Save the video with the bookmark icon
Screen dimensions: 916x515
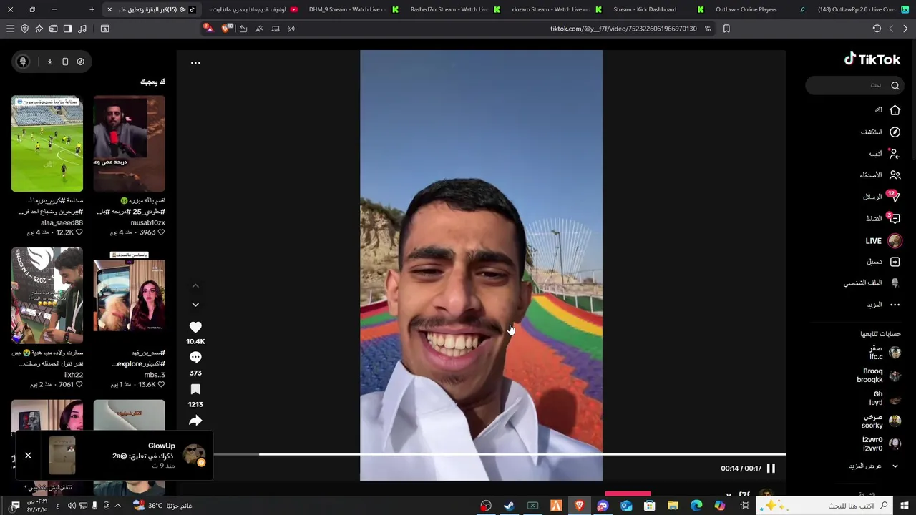pos(195,389)
